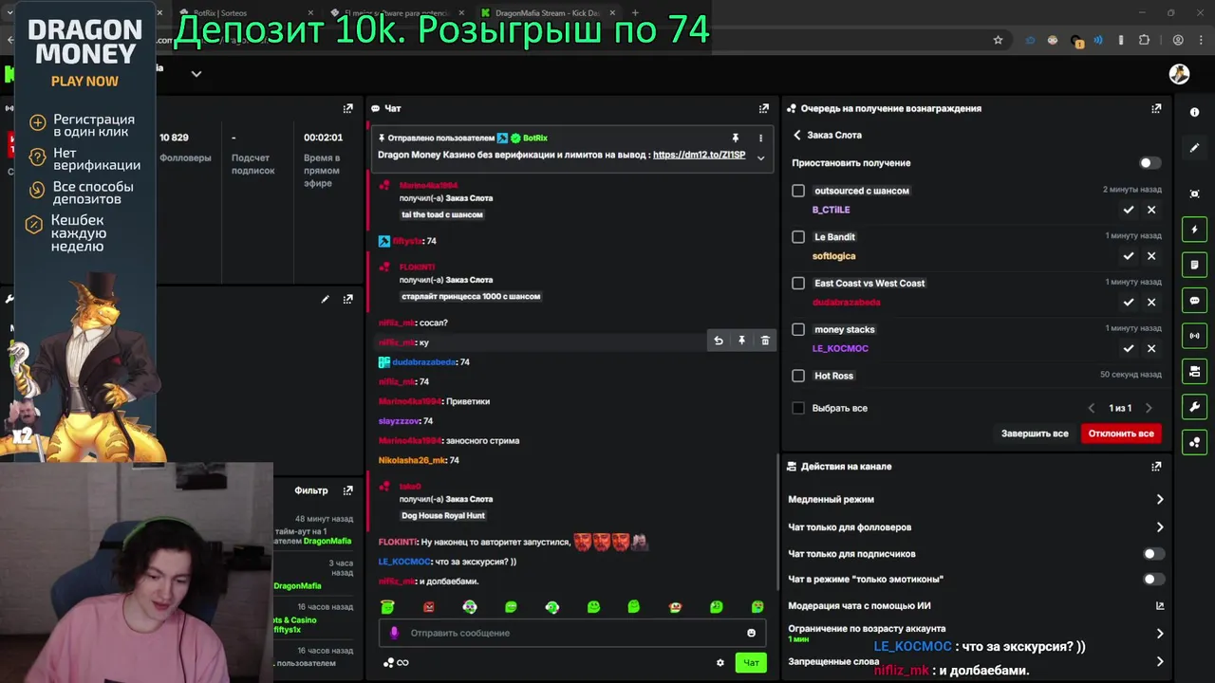
Task: Approve the Le Bandit reward request
Action: 1128,256
